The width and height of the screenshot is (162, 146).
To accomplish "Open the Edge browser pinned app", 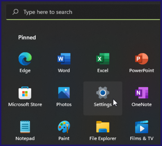I will 25,63.
